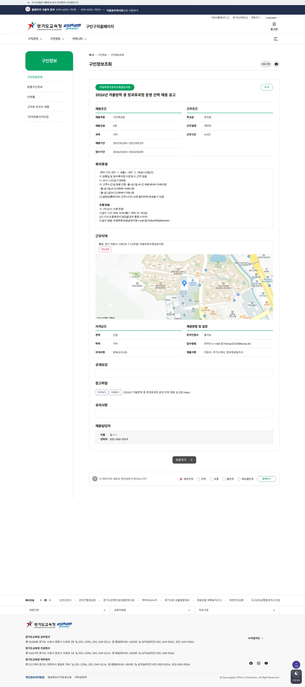Open the Naver blog icon in footer
This screenshot has height=687, width=305.
(x=266, y=663)
